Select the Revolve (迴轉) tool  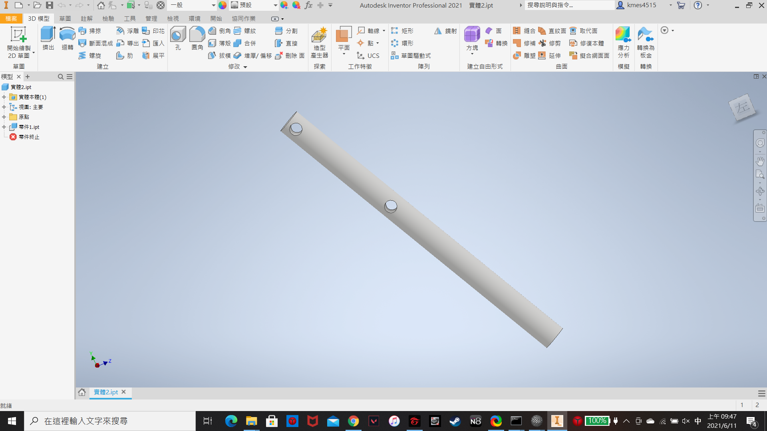click(67, 38)
